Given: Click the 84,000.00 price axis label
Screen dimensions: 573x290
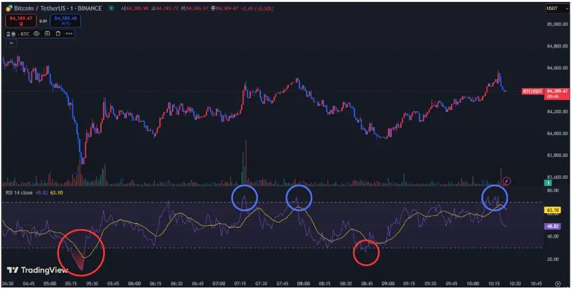Looking at the screenshot, I should tap(557, 133).
